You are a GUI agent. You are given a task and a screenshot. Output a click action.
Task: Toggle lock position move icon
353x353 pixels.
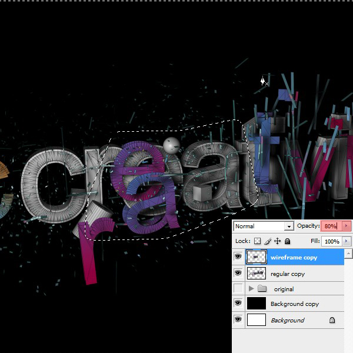(x=277, y=241)
